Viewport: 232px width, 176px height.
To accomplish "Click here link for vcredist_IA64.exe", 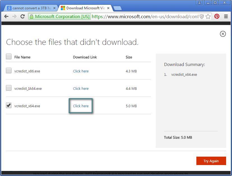I will [x=81, y=88].
